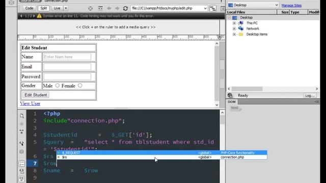326x183 pixels.
Task: Click the open documents icon atop code toolbar
Action: point(22,116)
